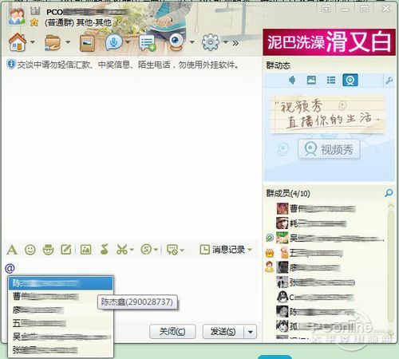This screenshot has height=359, width=399.
Task: Click the 视频秀 video show button
Action: 329,149
